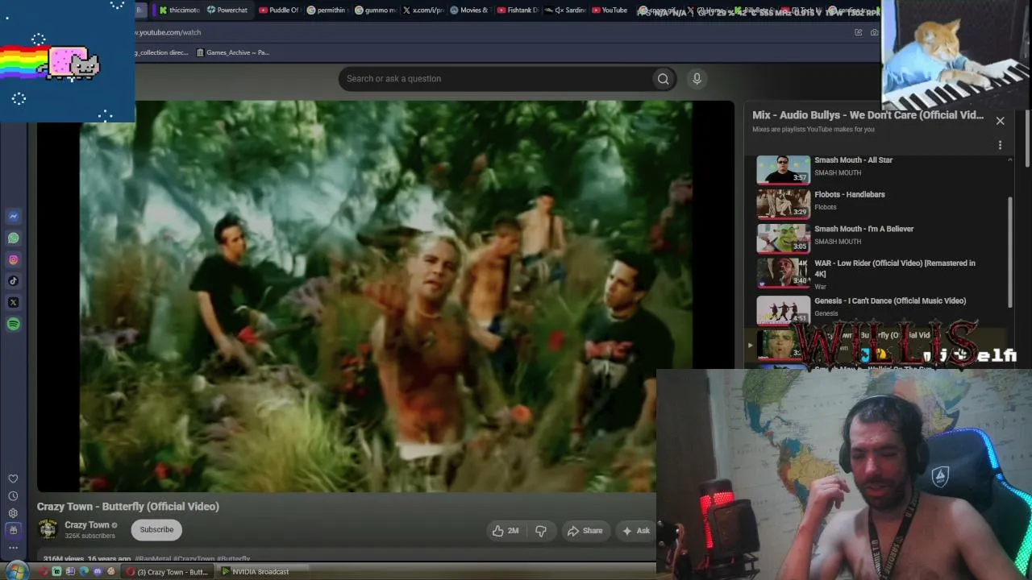Click the 326K subscribers text

coord(89,536)
